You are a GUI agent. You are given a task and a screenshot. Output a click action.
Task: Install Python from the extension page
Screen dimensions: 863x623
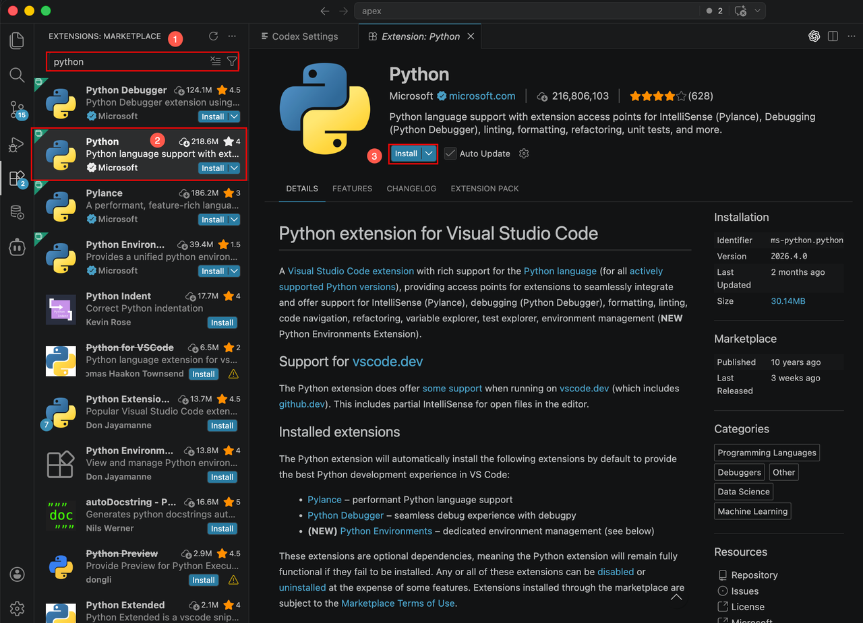pyautogui.click(x=406, y=154)
